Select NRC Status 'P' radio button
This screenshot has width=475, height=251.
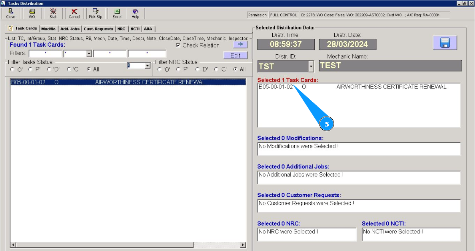(178, 69)
